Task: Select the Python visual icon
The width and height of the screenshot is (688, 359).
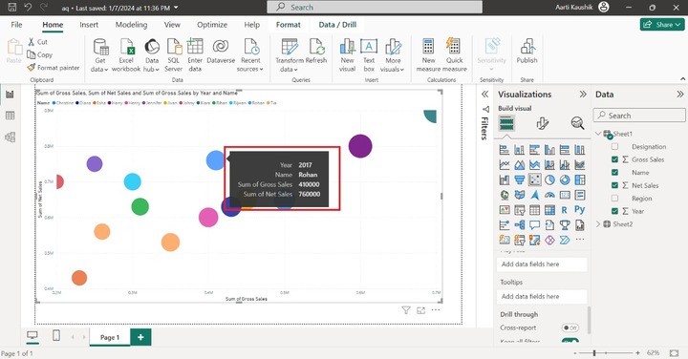Action: 580,210
